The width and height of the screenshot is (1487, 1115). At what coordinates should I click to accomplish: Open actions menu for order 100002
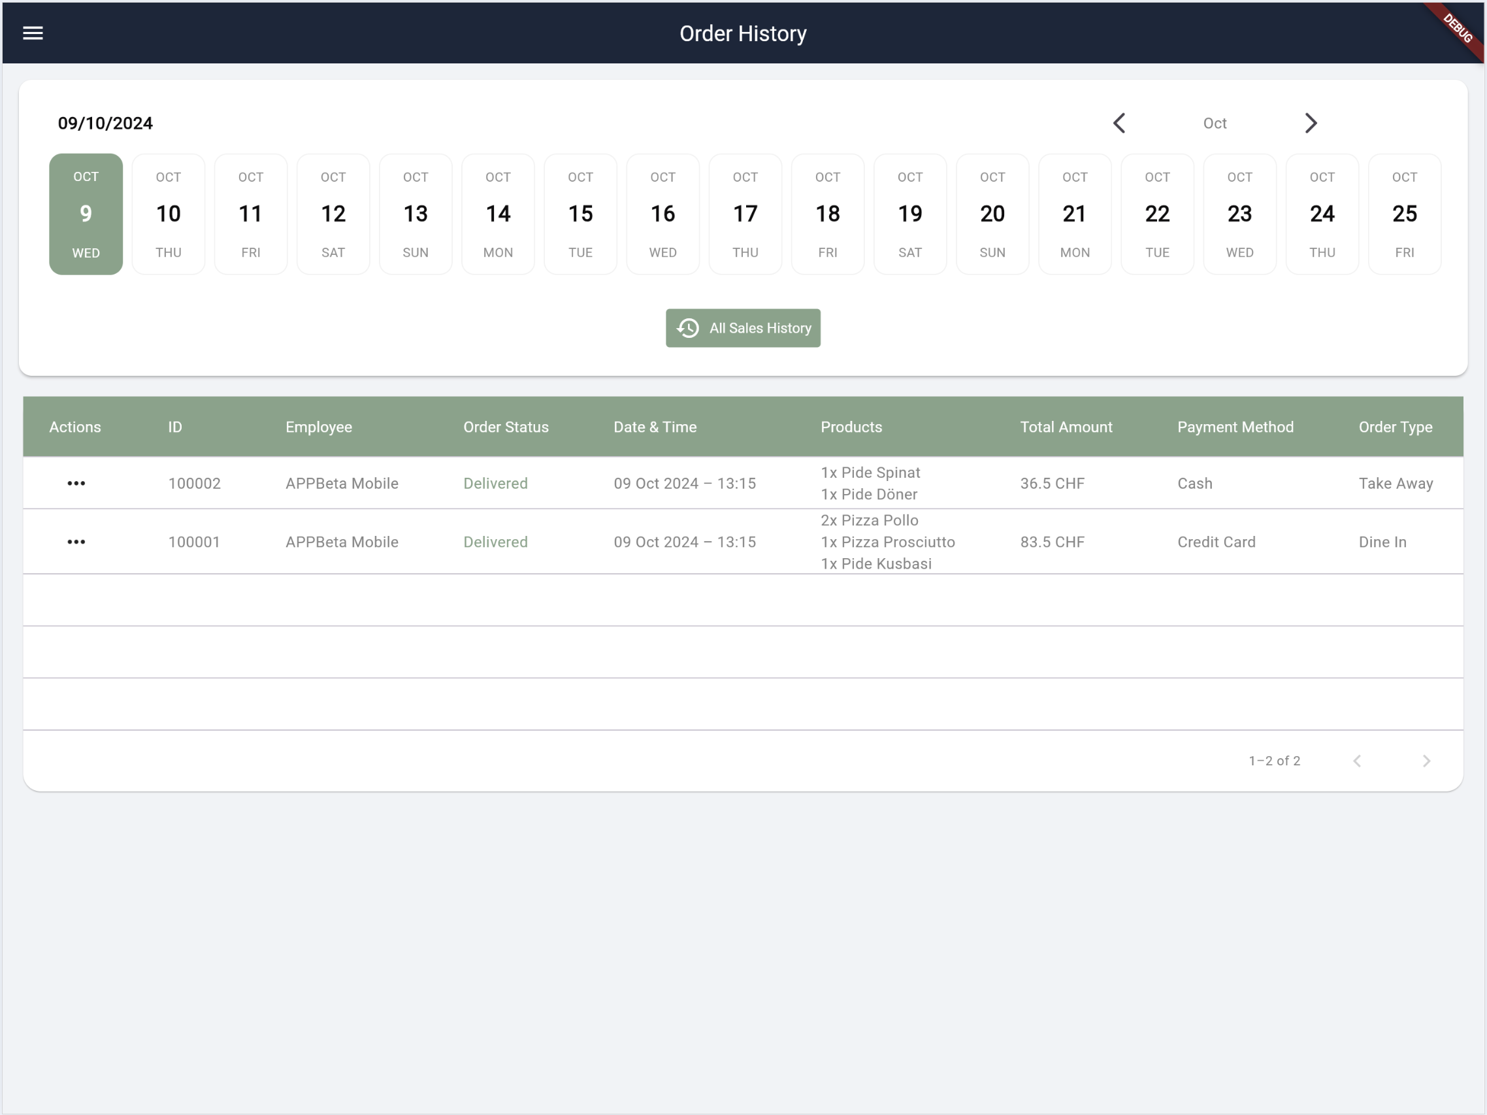(x=76, y=484)
